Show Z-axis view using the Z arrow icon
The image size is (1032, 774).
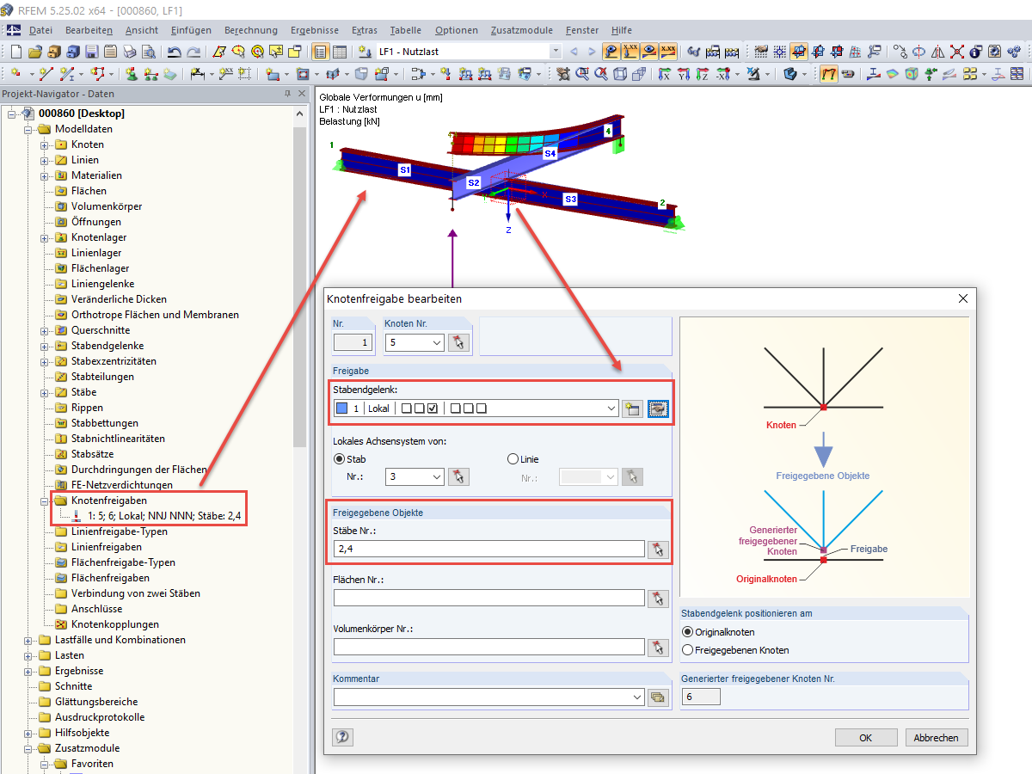[702, 74]
